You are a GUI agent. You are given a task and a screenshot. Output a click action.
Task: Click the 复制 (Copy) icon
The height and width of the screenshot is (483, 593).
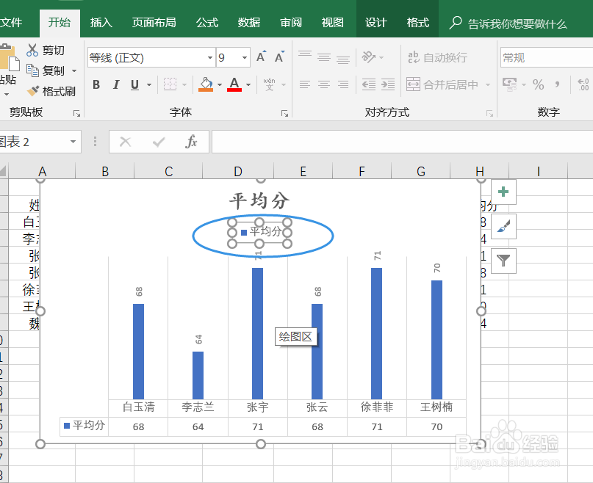click(32, 70)
